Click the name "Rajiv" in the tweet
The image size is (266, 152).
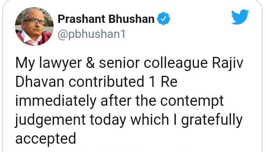tap(228, 63)
